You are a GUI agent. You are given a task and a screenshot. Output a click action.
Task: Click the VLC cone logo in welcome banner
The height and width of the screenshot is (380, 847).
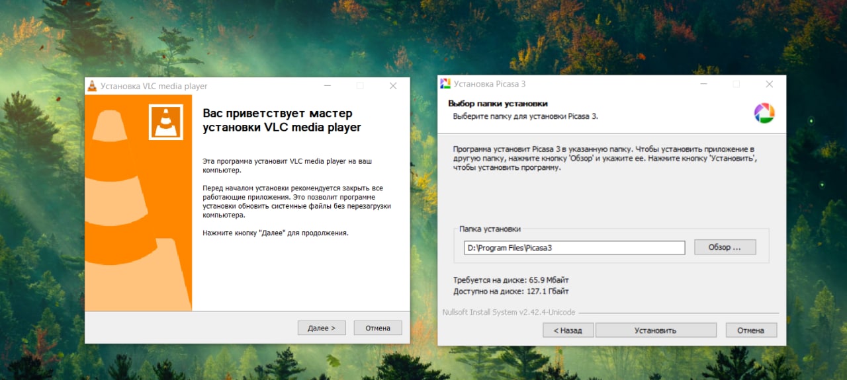[x=165, y=122]
